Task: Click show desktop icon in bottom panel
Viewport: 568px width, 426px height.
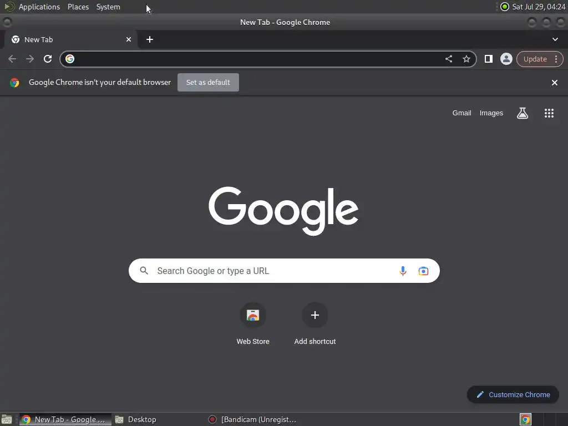Action: (x=7, y=419)
